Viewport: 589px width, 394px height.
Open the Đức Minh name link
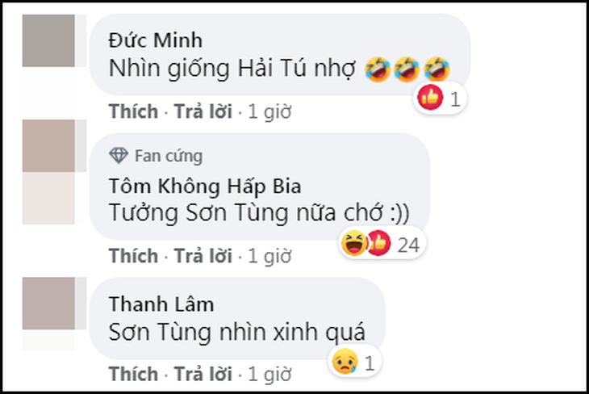(156, 40)
